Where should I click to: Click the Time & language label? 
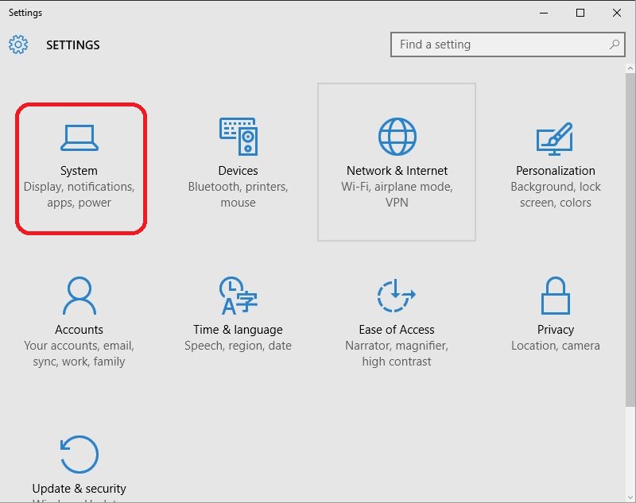tap(238, 330)
